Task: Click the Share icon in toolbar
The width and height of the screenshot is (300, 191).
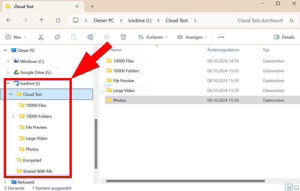Action: (106, 37)
